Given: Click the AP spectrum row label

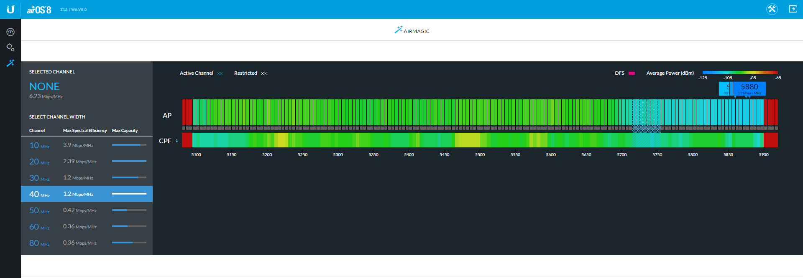Looking at the screenshot, I should (167, 116).
